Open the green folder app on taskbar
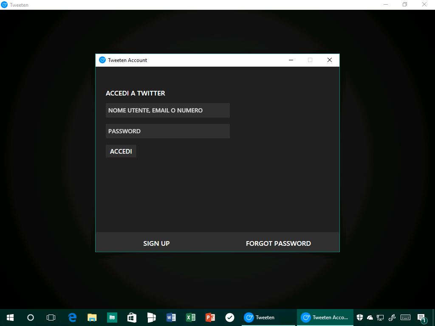This screenshot has height=326, width=435. [x=112, y=318]
